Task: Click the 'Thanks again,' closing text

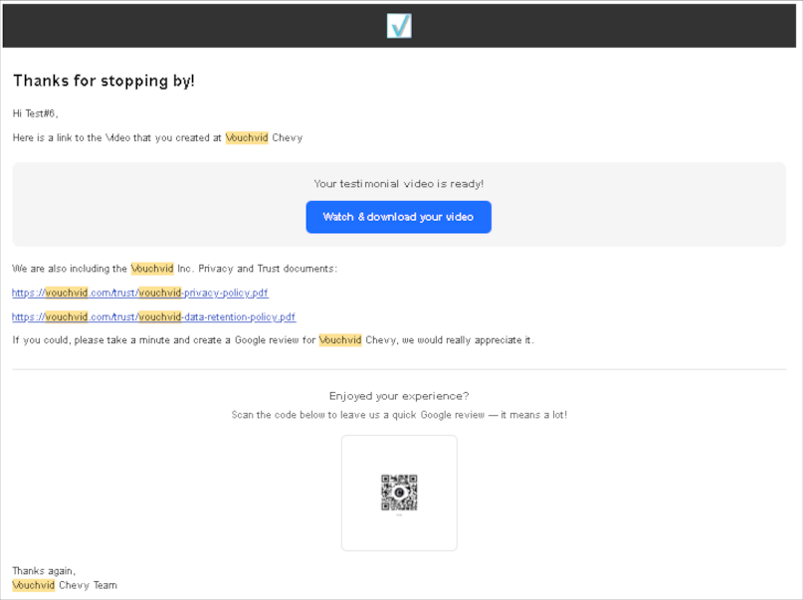Action: pos(44,571)
